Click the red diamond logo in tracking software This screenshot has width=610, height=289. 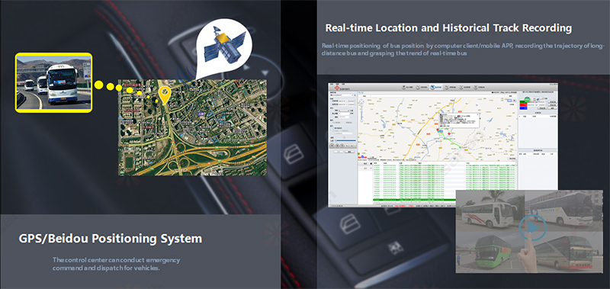(337, 88)
